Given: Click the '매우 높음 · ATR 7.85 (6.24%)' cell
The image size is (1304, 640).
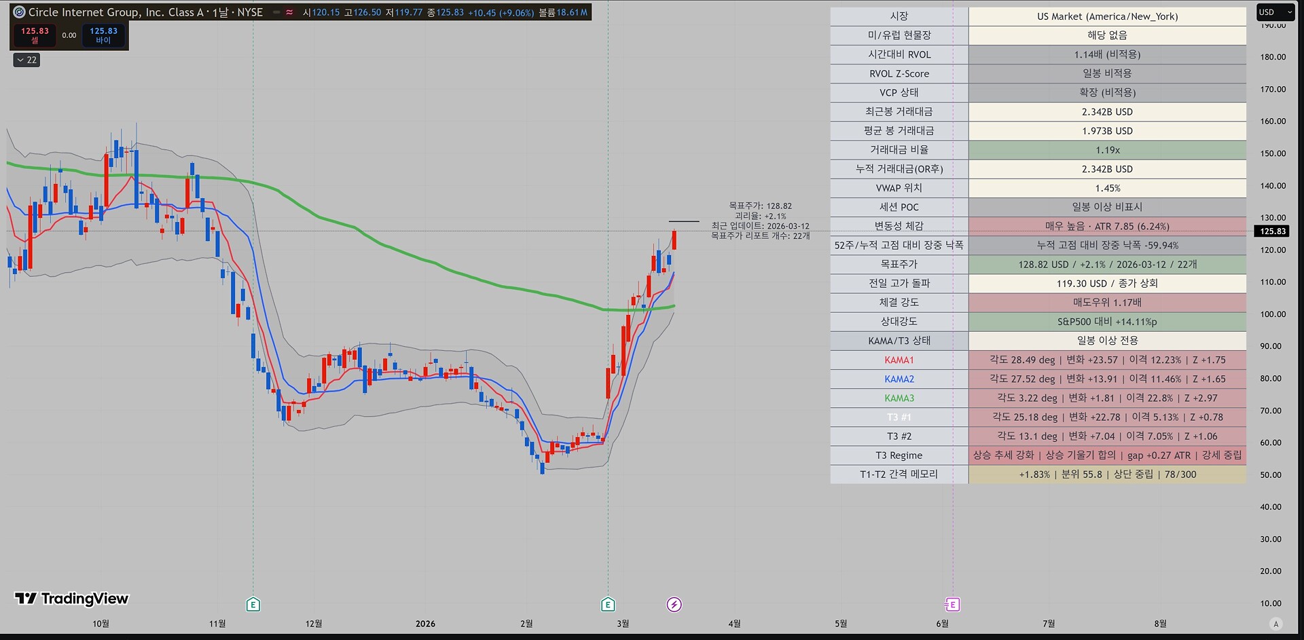Looking at the screenshot, I should pos(1107,226).
